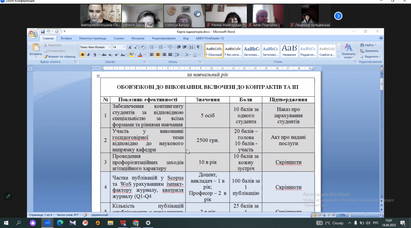Click the Save icon in quick access toolbar
This screenshot has height=228, width=411.
pyautogui.click(x=42, y=32)
